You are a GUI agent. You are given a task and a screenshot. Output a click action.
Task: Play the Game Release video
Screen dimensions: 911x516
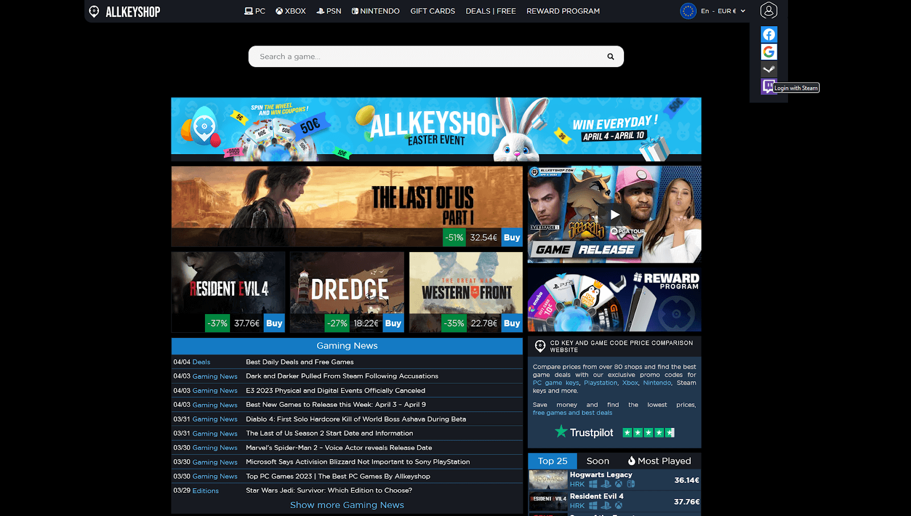(614, 214)
